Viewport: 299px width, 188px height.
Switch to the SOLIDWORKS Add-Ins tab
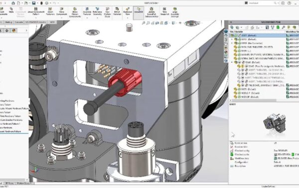(x=35, y=22)
